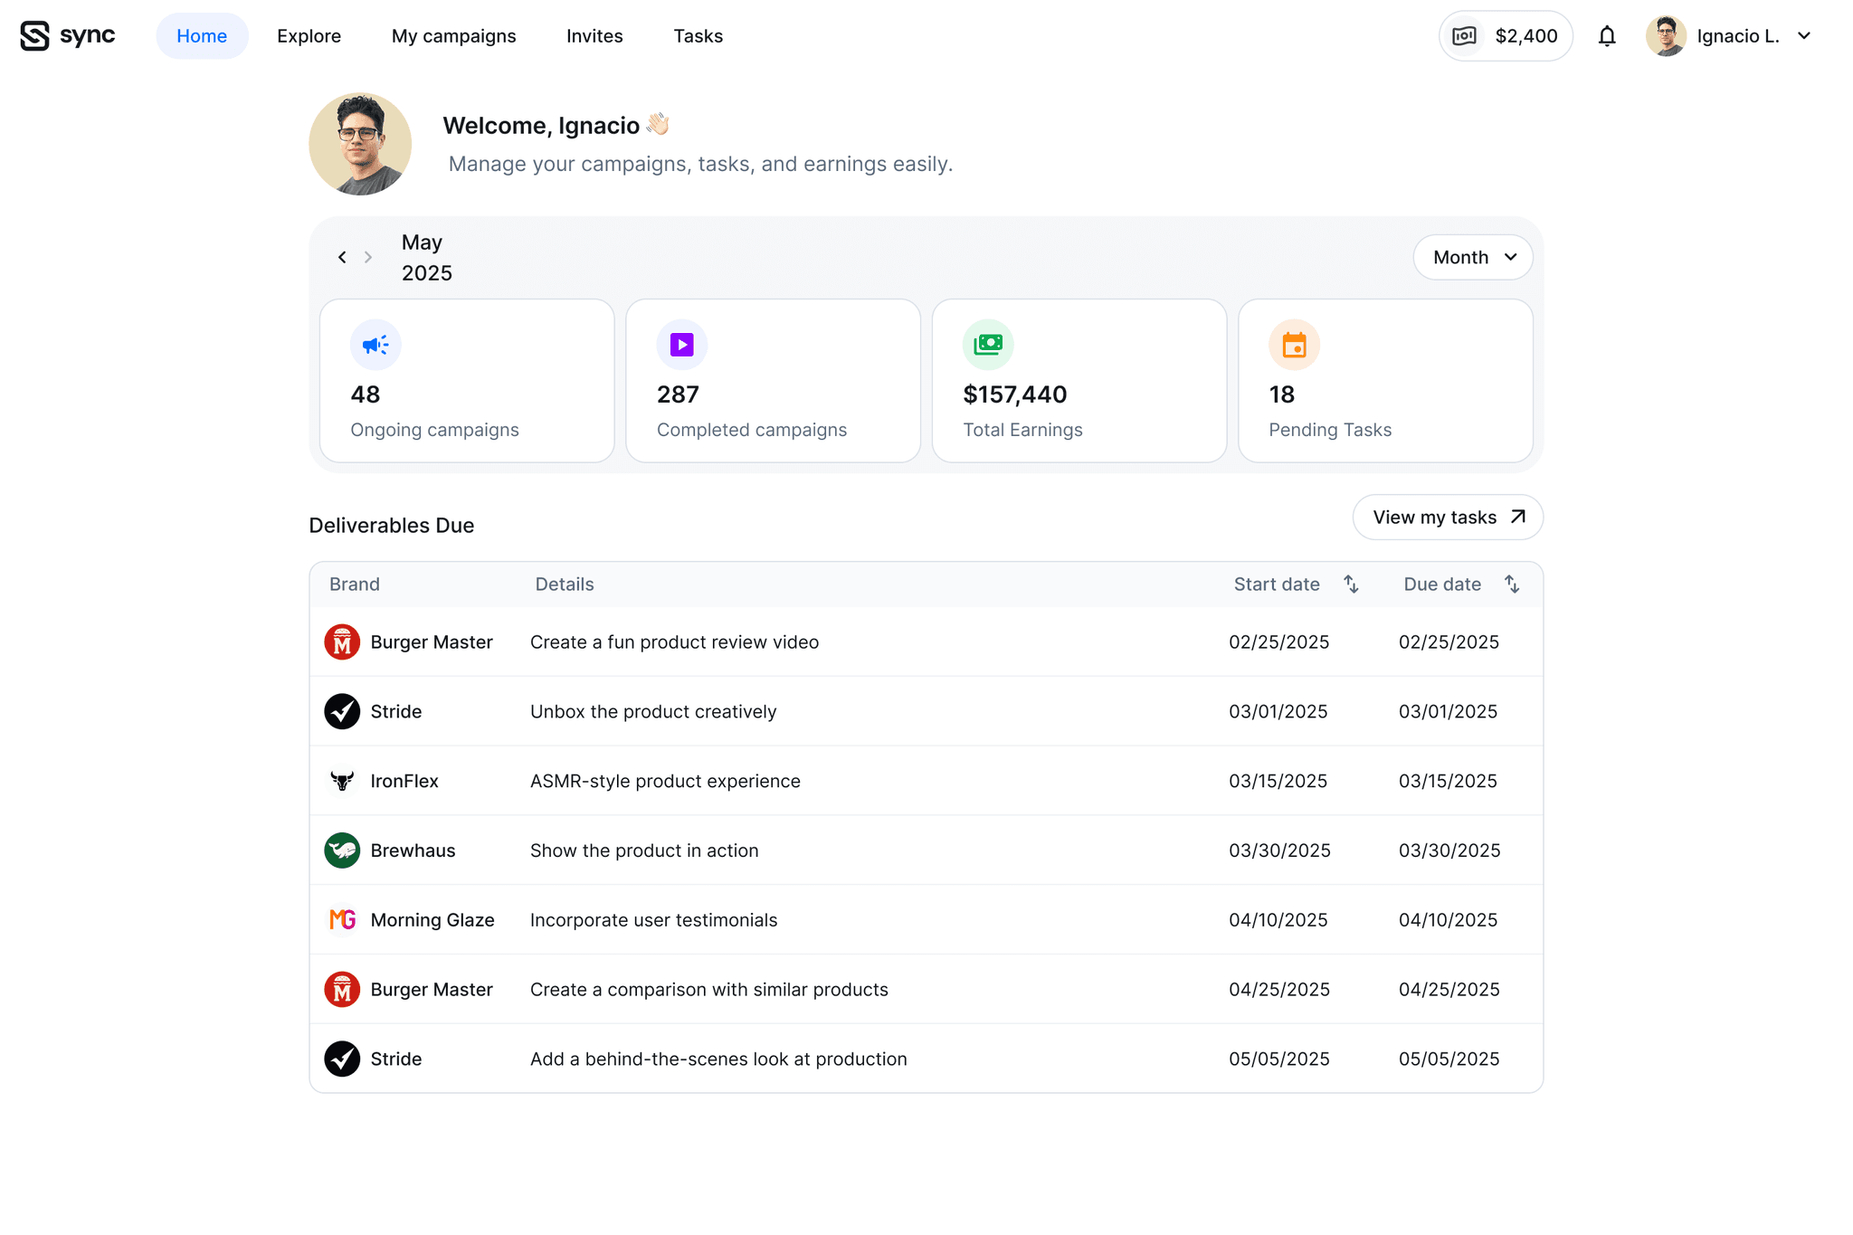This screenshot has height=1235, width=1853.
Task: Open the Invites section
Action: 594,35
